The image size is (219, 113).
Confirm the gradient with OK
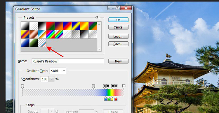pyautogui.click(x=119, y=20)
